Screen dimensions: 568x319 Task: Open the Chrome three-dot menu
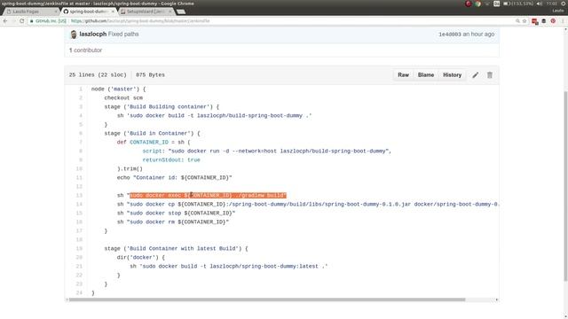click(x=563, y=21)
